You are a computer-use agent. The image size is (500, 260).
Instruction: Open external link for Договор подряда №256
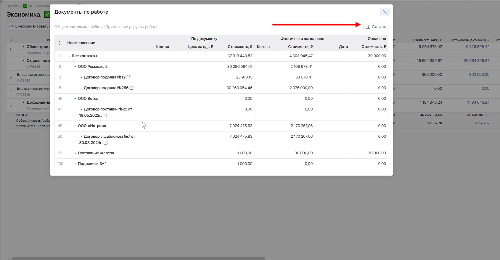pos(131,88)
